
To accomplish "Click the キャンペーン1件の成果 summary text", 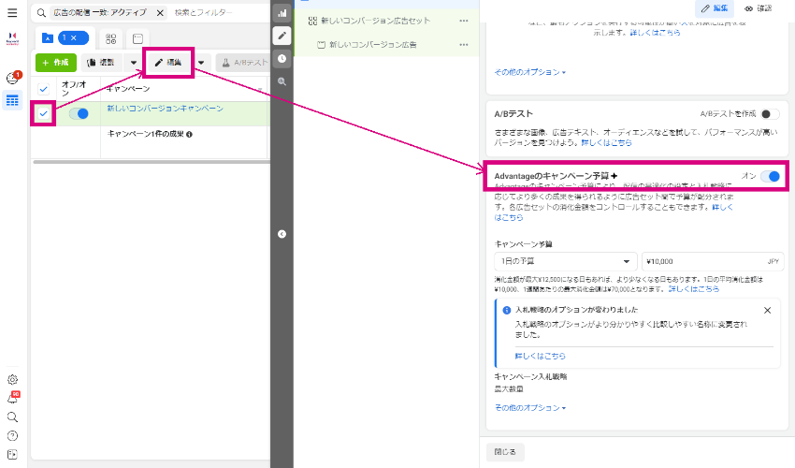I will click(x=146, y=135).
